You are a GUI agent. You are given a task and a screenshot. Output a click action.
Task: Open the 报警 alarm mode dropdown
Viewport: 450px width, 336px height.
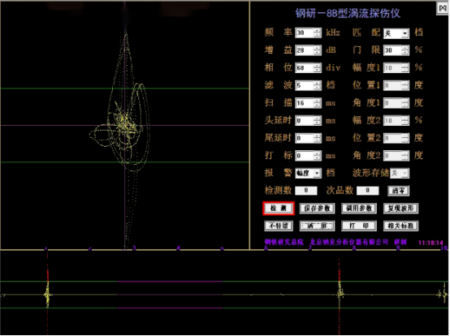317,173
